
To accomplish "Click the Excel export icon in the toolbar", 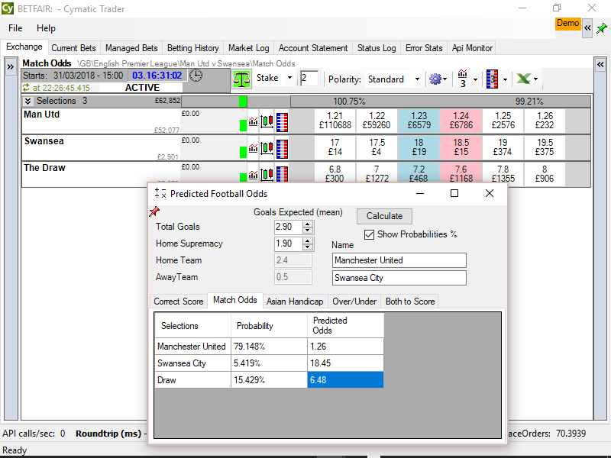I will (x=523, y=79).
